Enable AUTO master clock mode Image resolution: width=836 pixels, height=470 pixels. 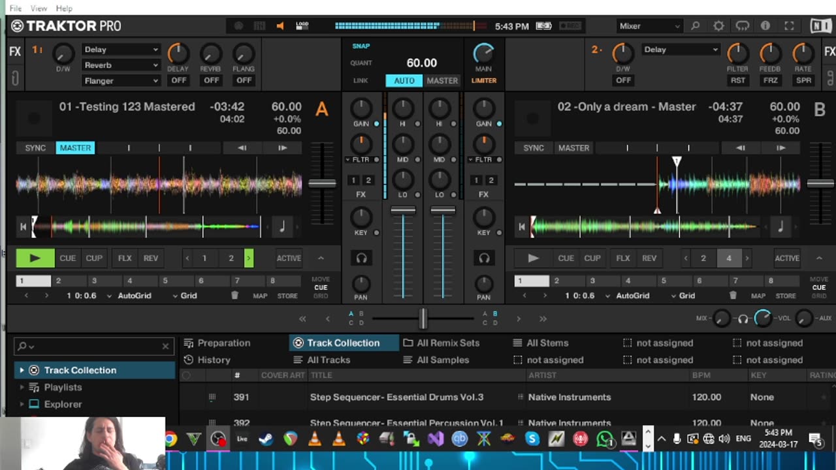coord(404,80)
